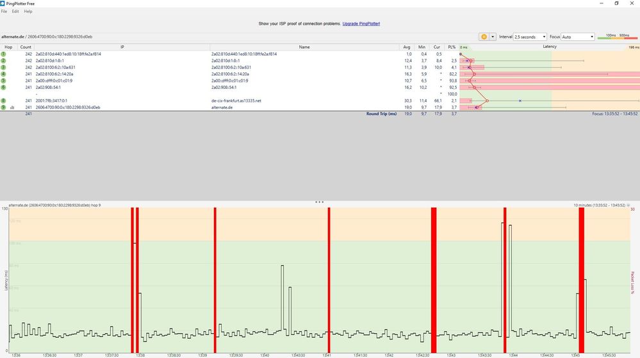Open the Edit menu
The width and height of the screenshot is (640, 358).
point(15,12)
